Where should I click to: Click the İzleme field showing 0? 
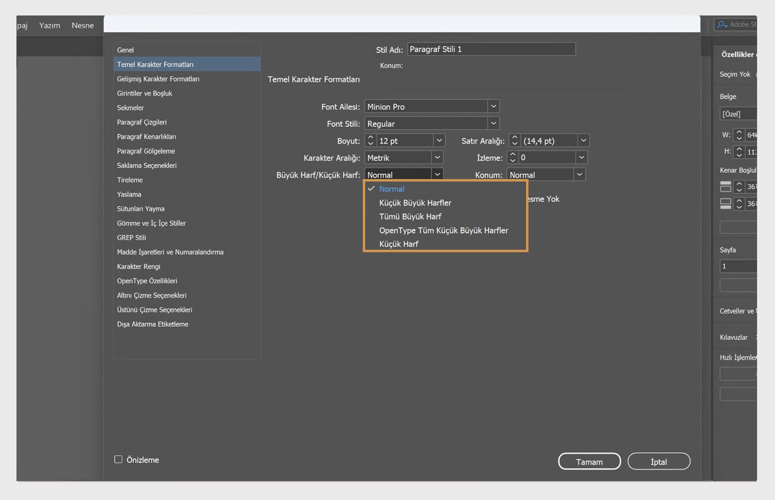[547, 157]
